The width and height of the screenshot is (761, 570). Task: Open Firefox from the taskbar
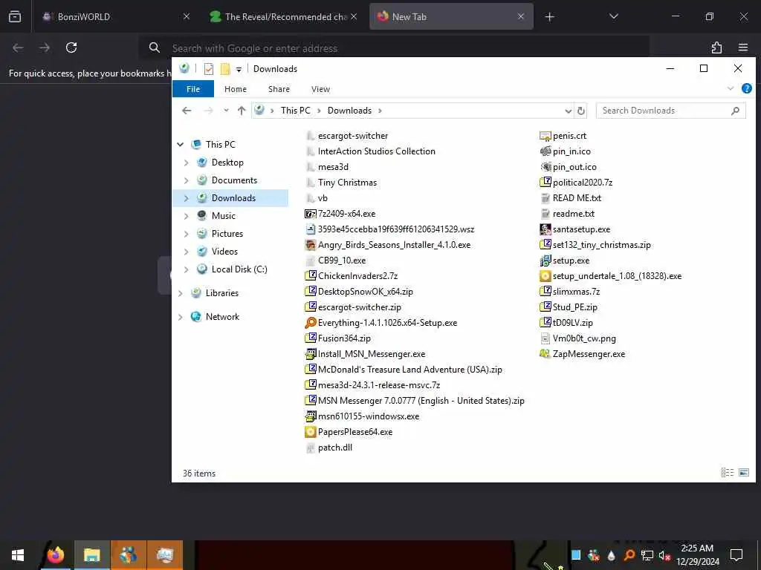tap(55, 555)
